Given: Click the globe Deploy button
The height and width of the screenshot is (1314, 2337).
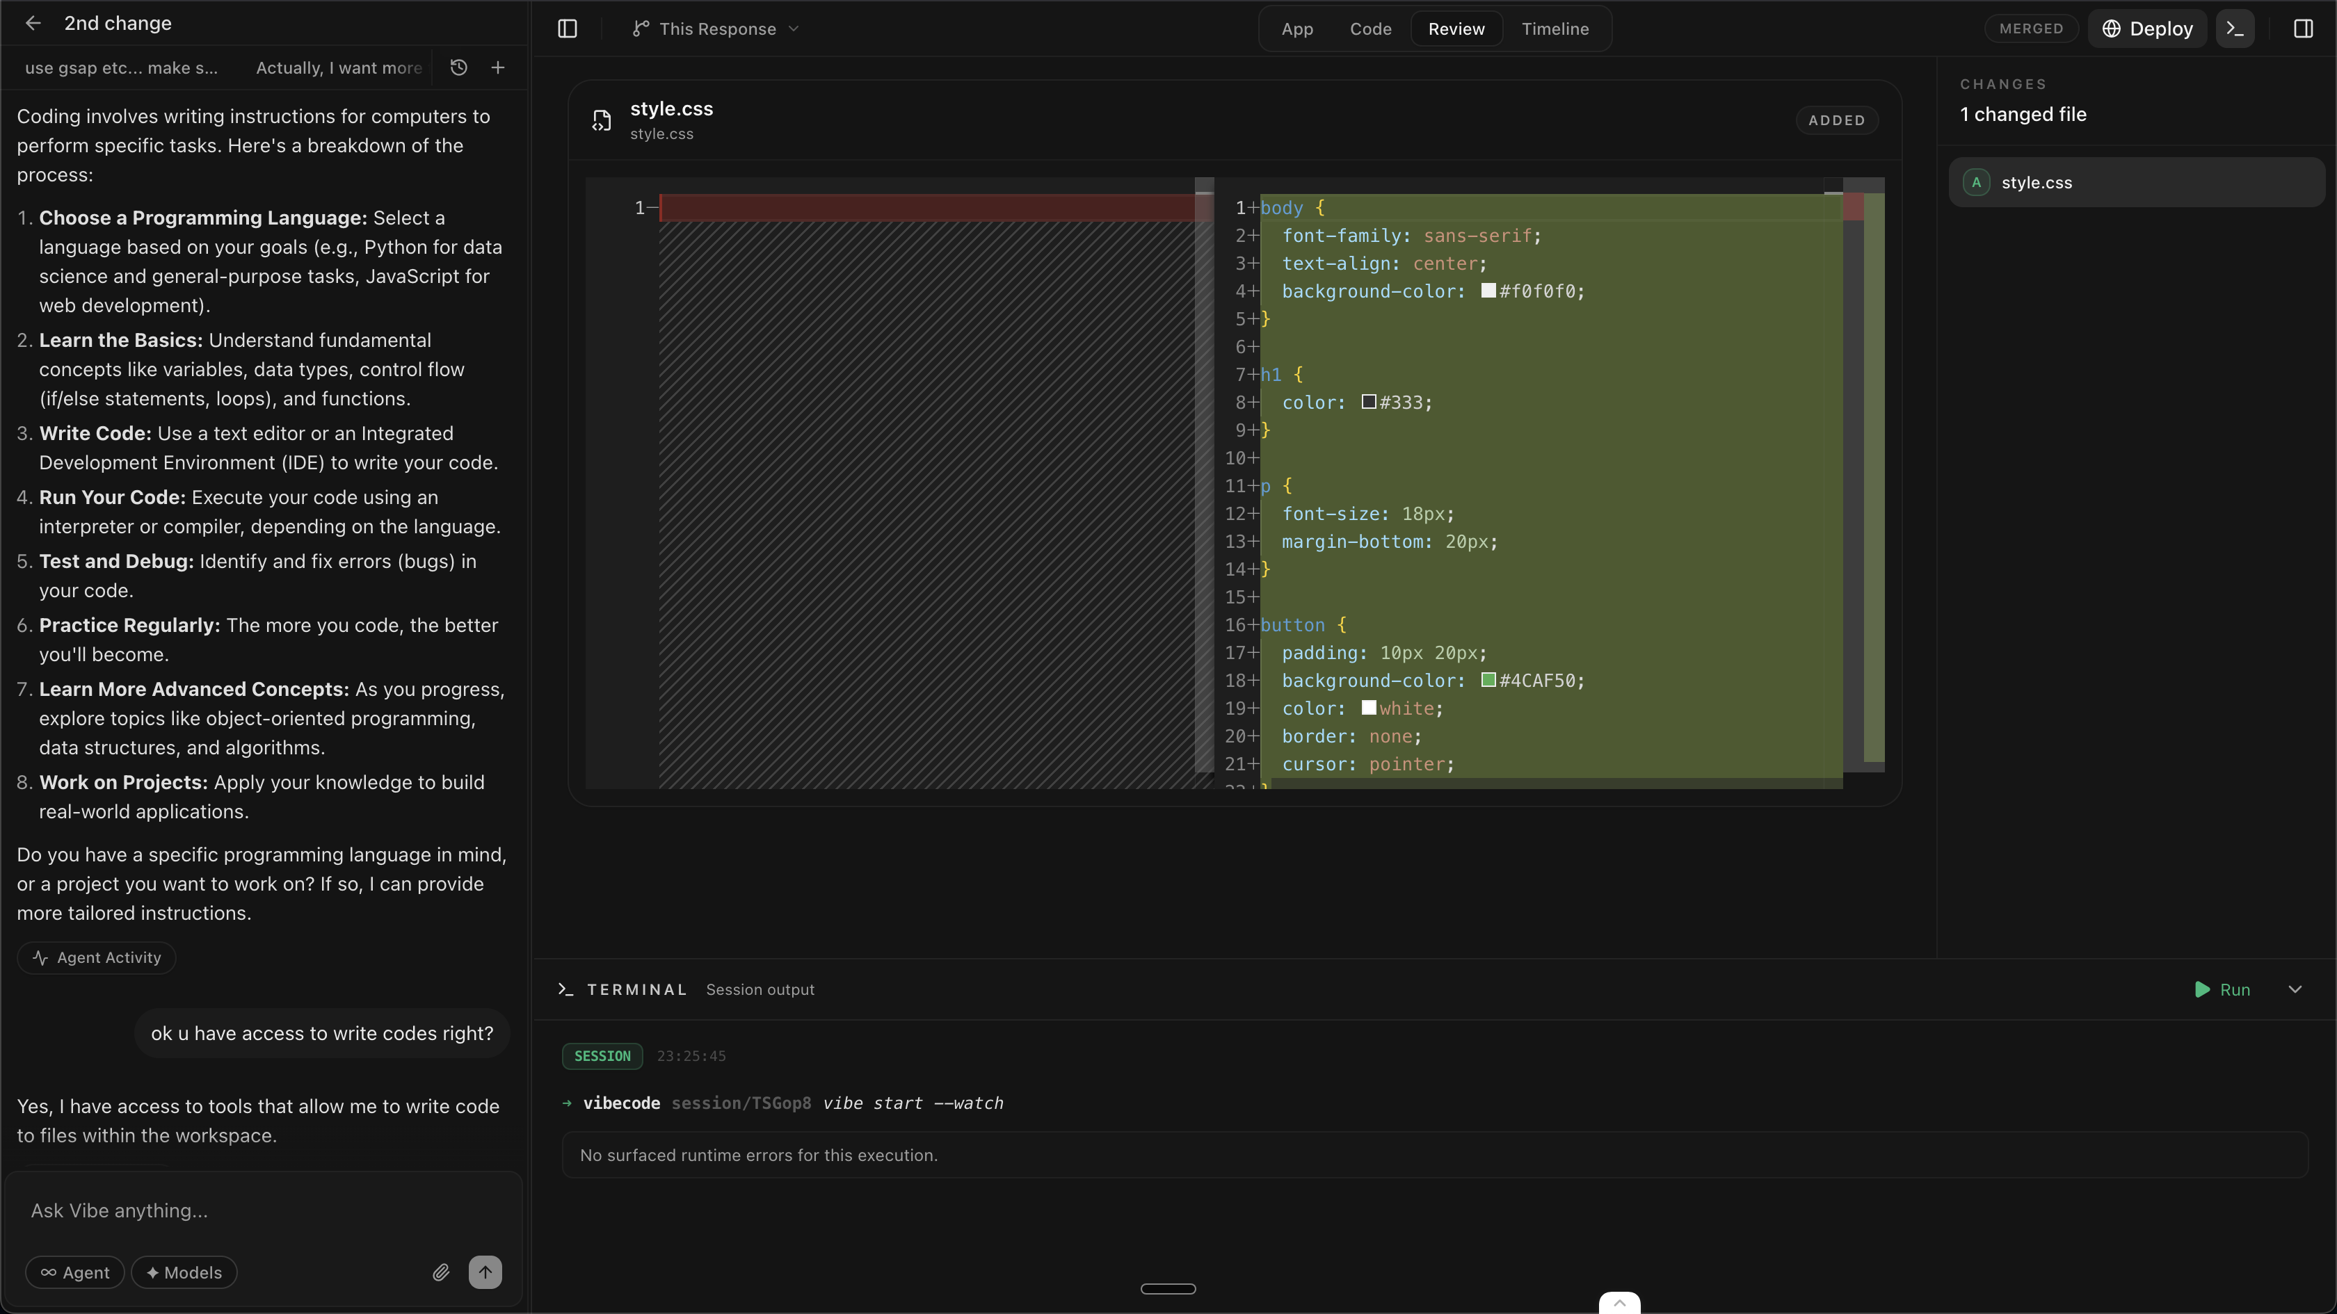Looking at the screenshot, I should pyautogui.click(x=2147, y=29).
